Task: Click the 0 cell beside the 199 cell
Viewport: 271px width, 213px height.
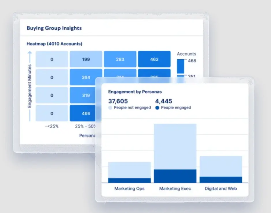Action: [x=52, y=59]
